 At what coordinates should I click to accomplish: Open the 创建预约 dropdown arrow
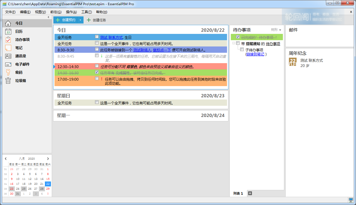pyautogui.click(x=80, y=20)
